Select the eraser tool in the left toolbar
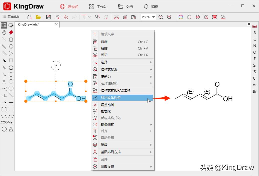The image size is (259, 176). pos(11,32)
